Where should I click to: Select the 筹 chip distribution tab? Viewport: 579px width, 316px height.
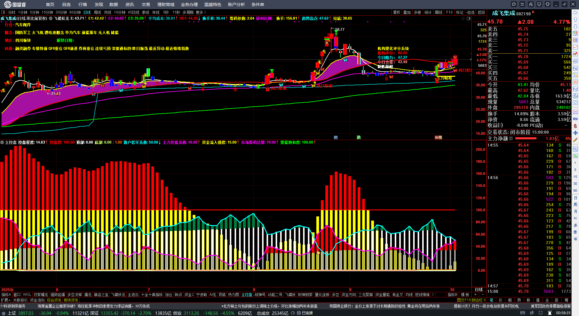pyautogui.click(x=566, y=300)
